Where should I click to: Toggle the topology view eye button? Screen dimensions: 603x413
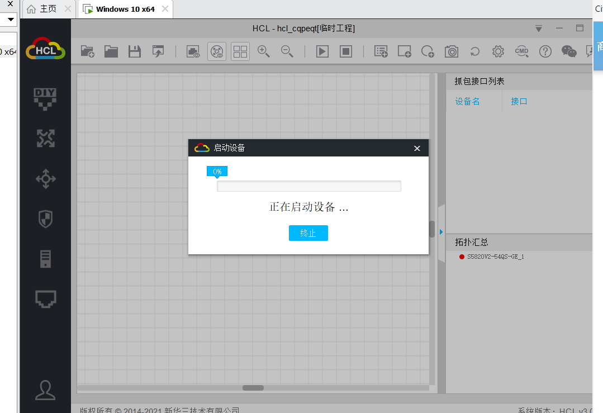(217, 51)
